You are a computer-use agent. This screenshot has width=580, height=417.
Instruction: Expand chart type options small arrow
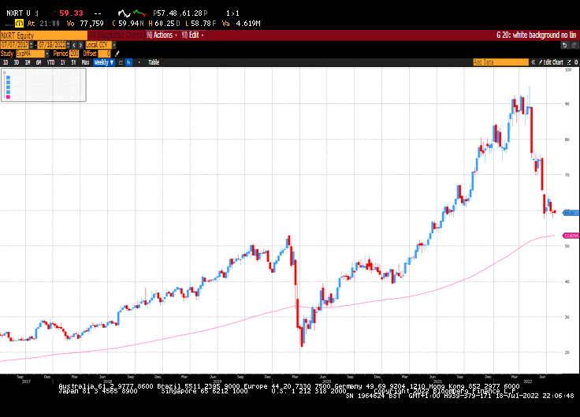point(139,62)
